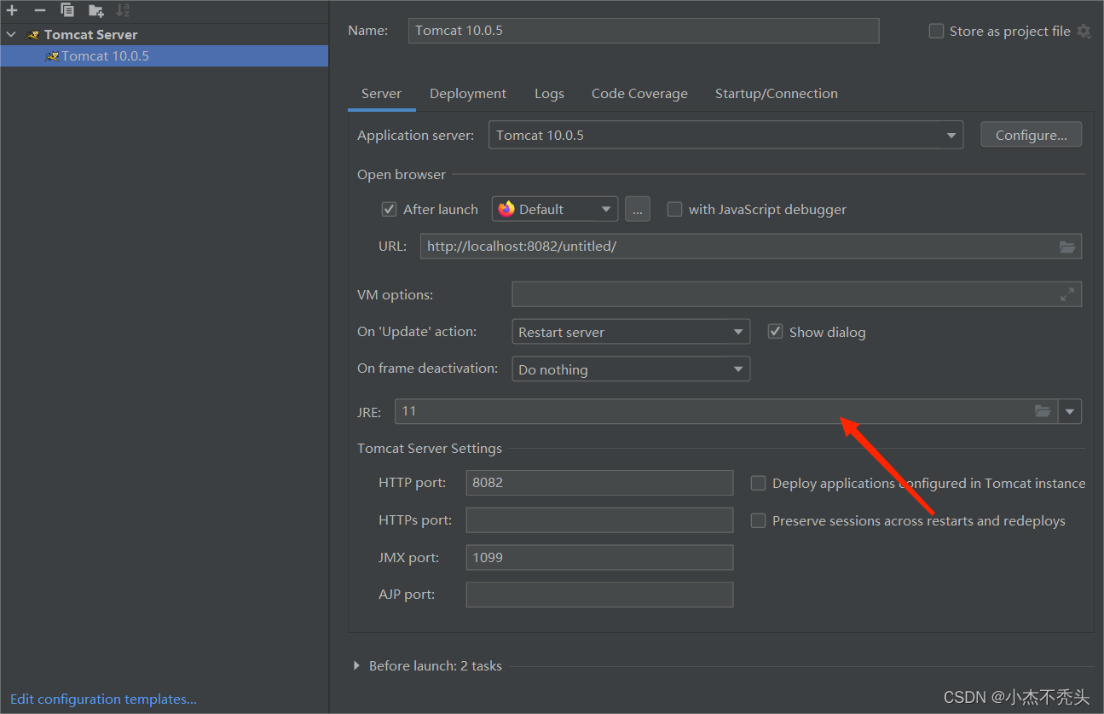
Task: Check Deploy applications configured in Tomcat instance
Action: tap(758, 483)
